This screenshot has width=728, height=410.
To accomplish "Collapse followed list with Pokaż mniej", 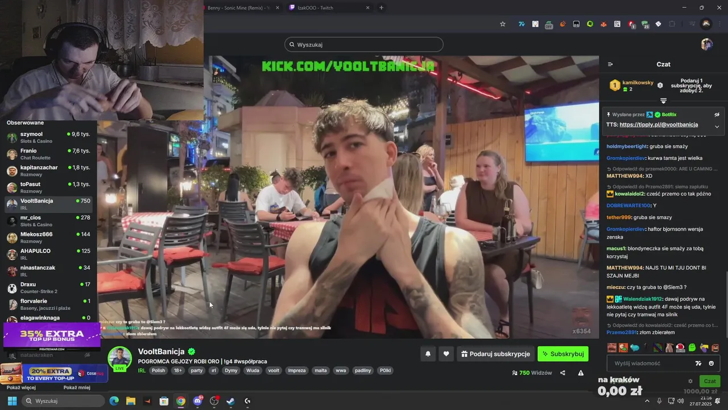I will (x=77, y=388).
